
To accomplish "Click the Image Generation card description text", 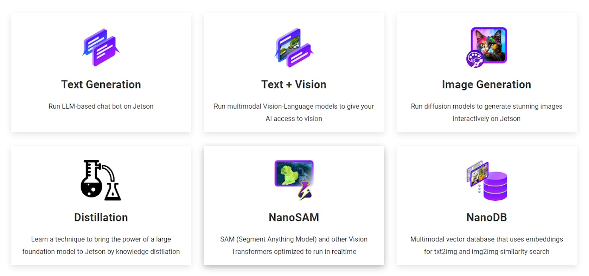I will coord(486,112).
